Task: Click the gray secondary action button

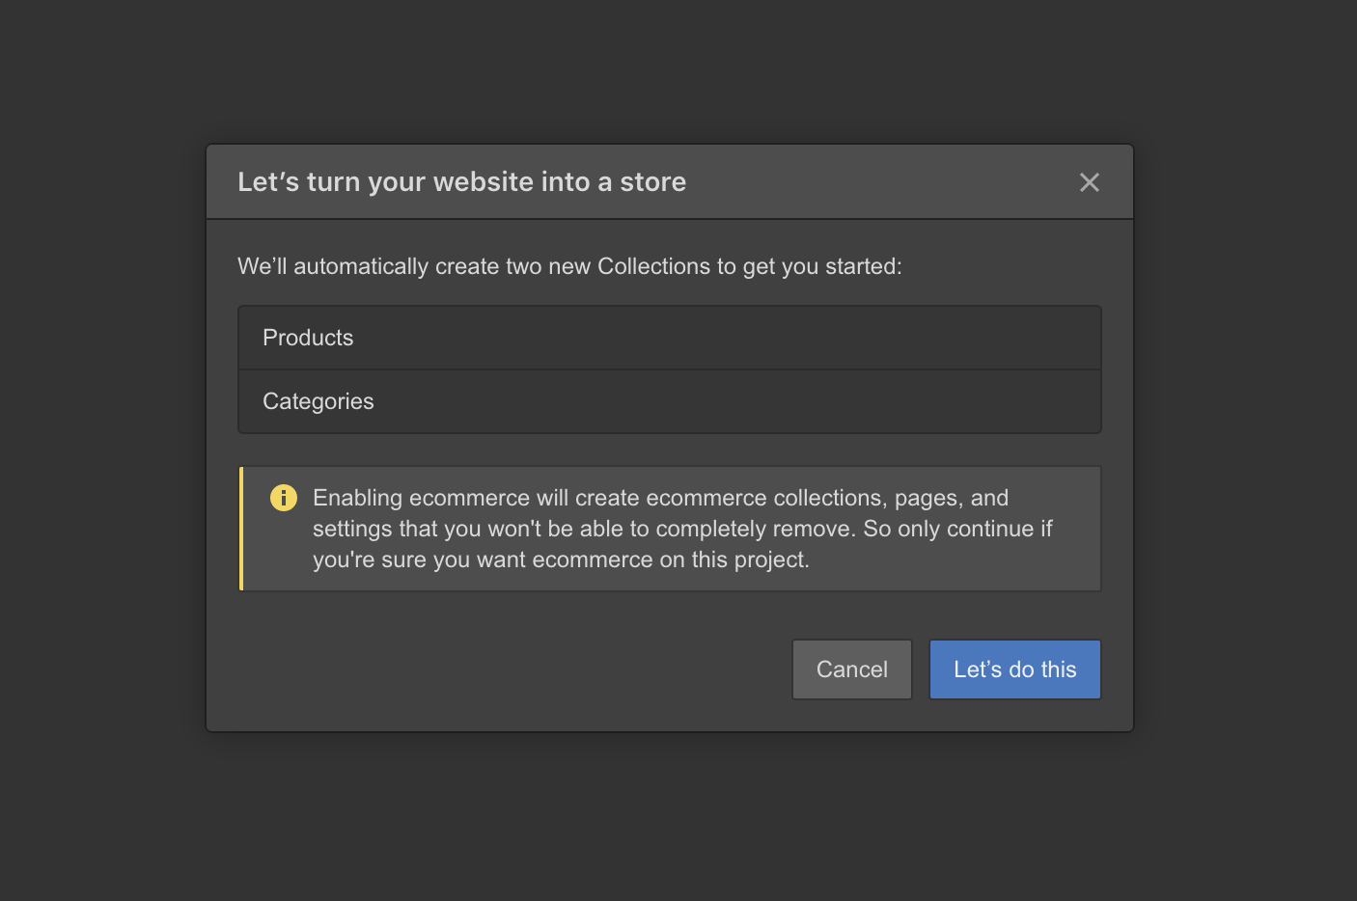Action: (851, 669)
